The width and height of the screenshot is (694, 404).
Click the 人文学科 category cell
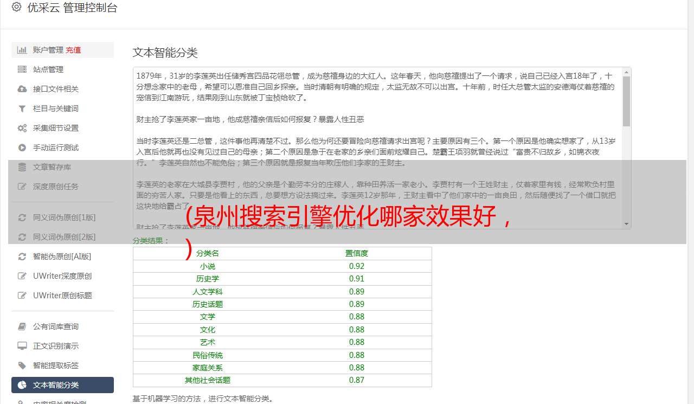[208, 292]
